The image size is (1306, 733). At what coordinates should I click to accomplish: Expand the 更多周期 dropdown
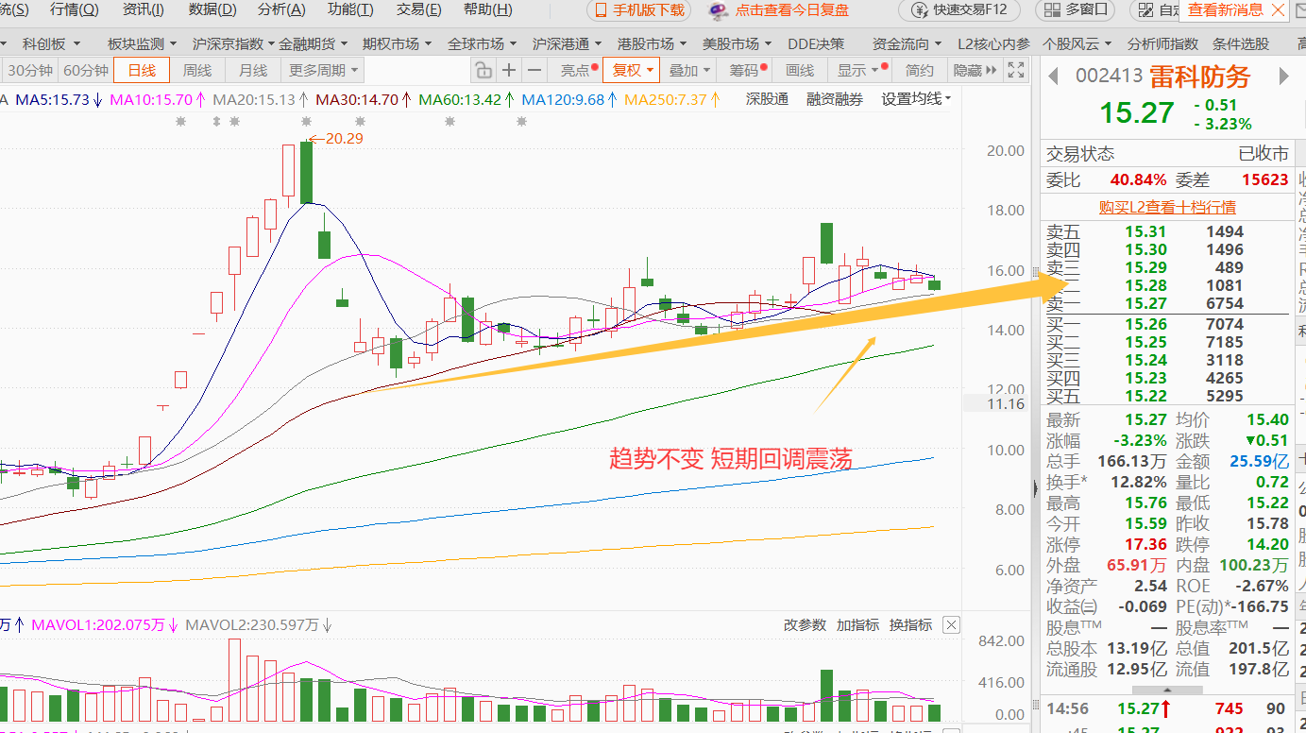point(323,71)
